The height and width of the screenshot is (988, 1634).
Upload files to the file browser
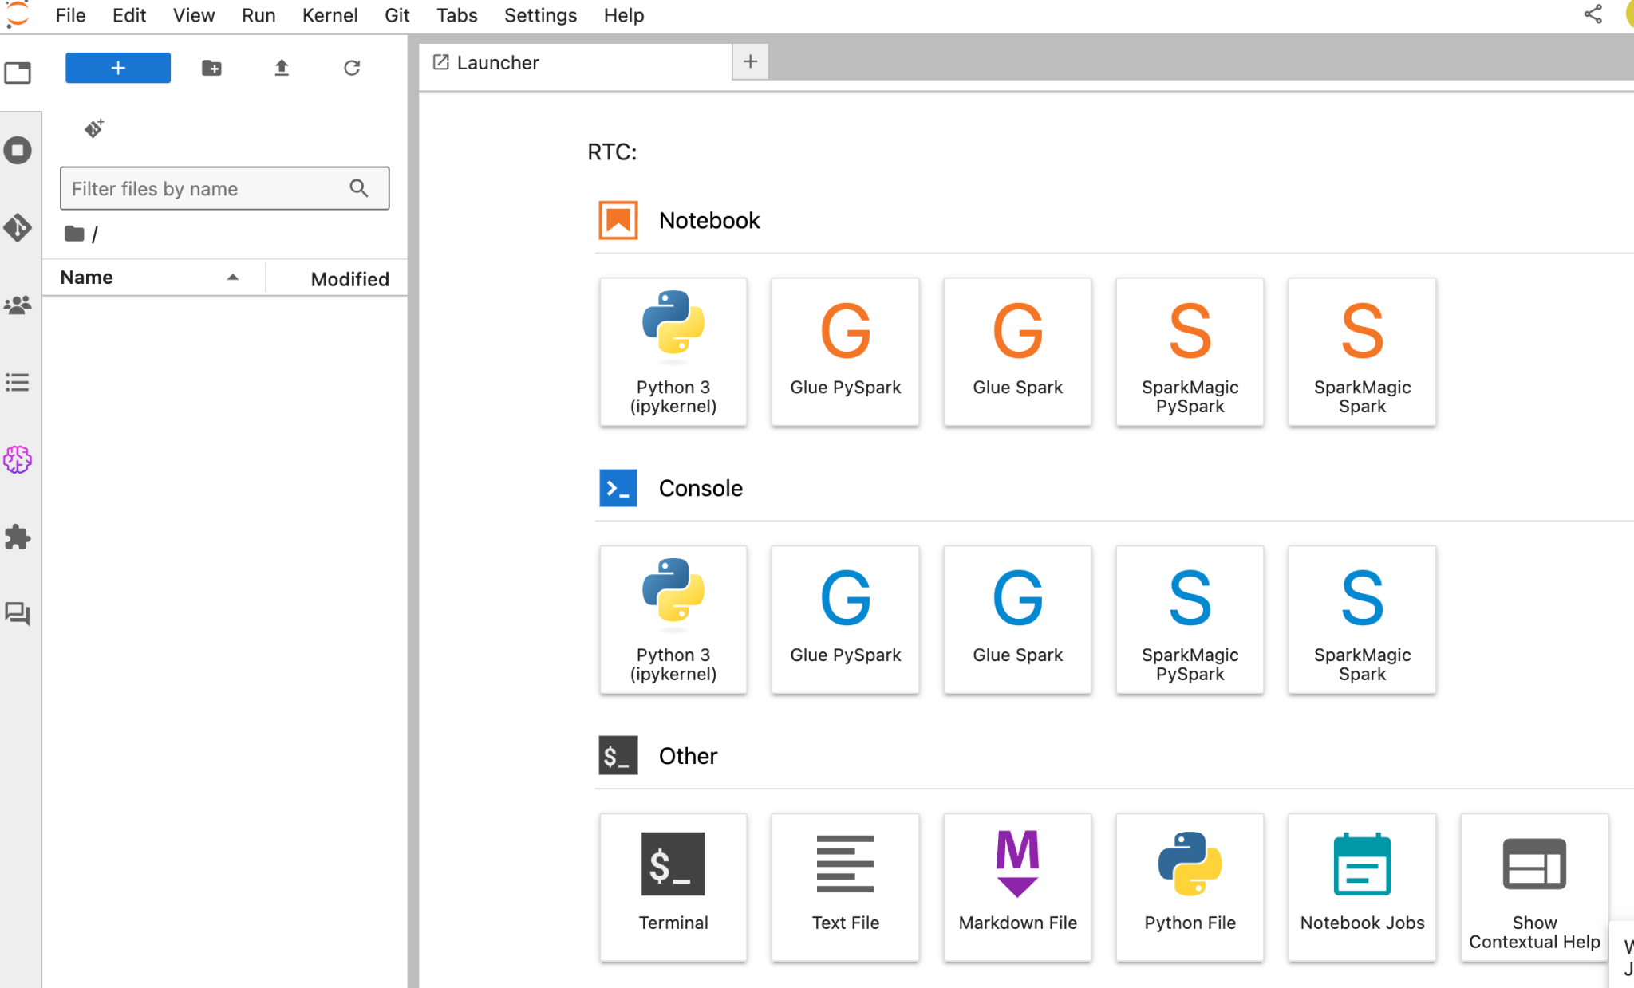pyautogui.click(x=281, y=68)
